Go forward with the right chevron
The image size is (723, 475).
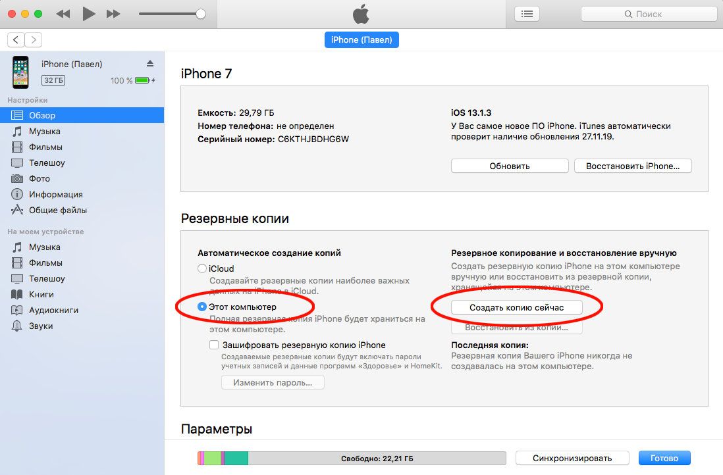[x=33, y=40]
